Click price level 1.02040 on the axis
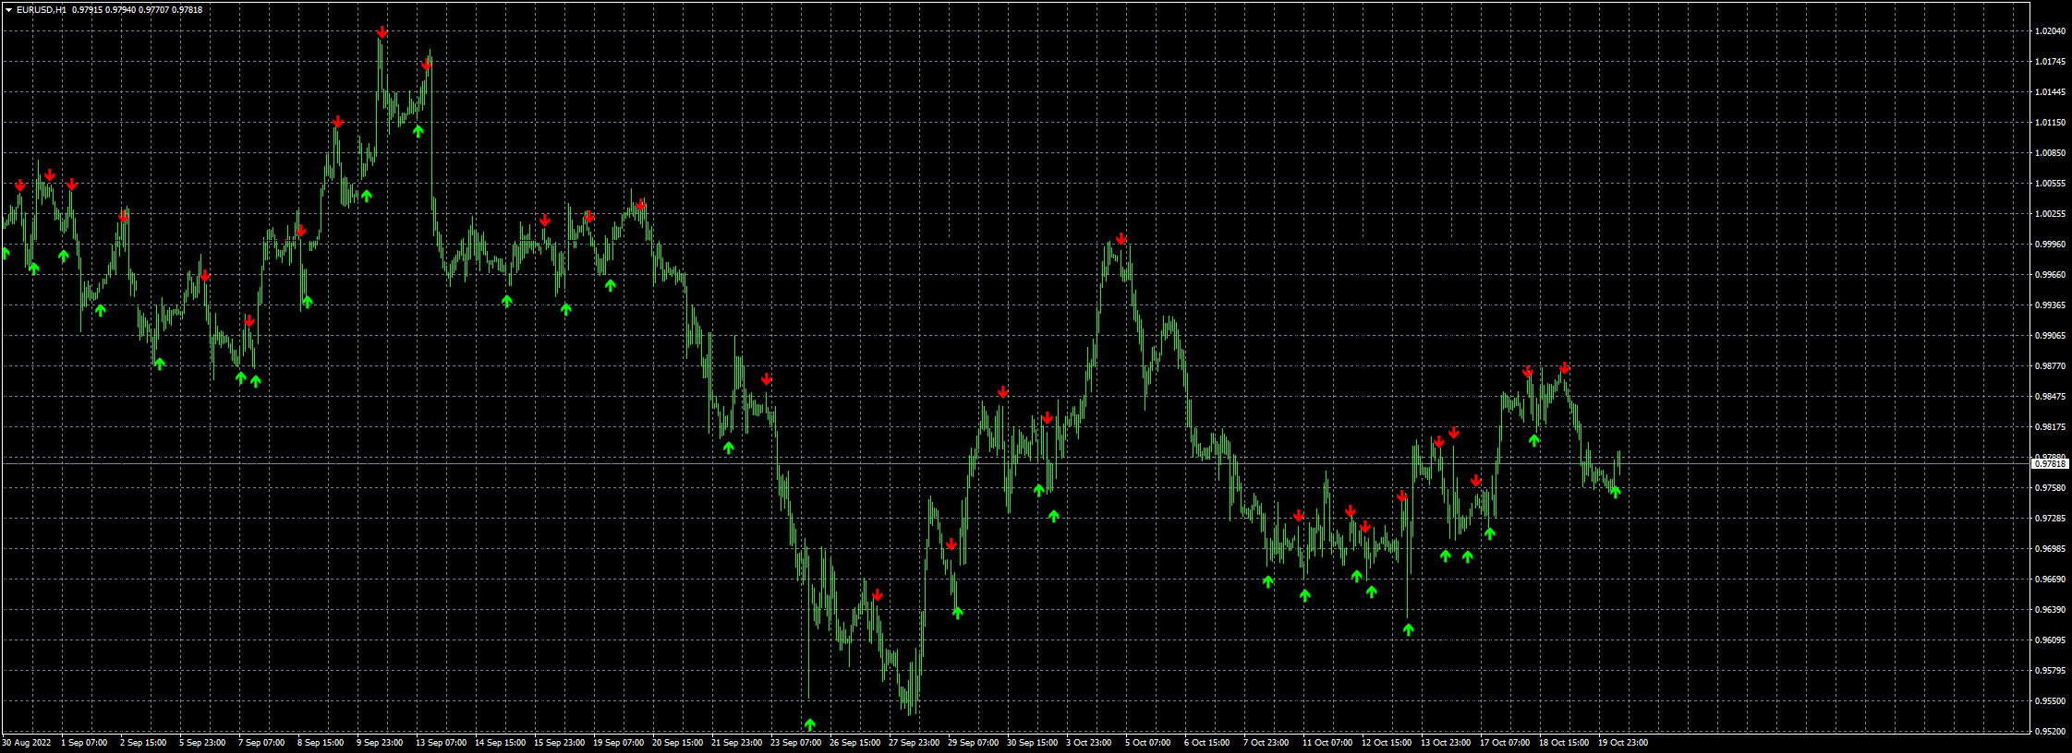This screenshot has height=753, width=2072. [2049, 31]
